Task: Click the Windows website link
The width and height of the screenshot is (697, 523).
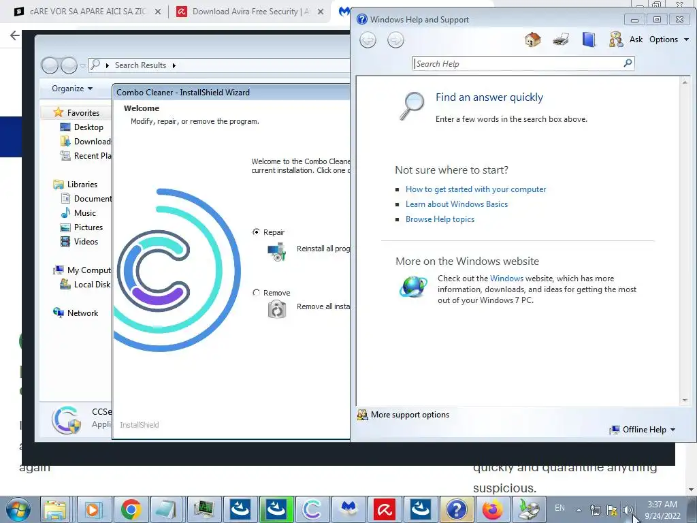Action: tap(506, 279)
